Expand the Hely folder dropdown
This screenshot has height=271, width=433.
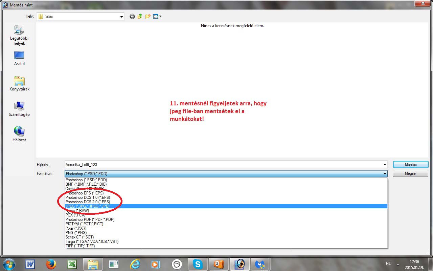[x=121, y=17]
